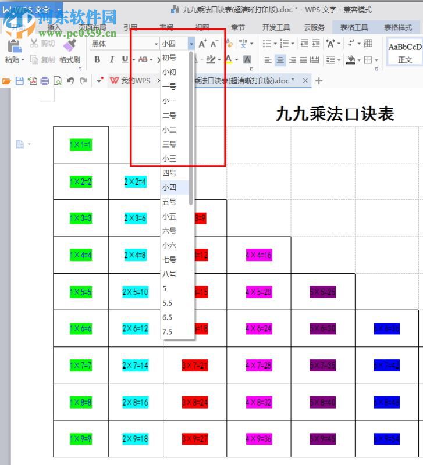Image resolution: width=423 pixels, height=465 pixels.
Task: Close the .doc document tab
Action: click(x=305, y=80)
